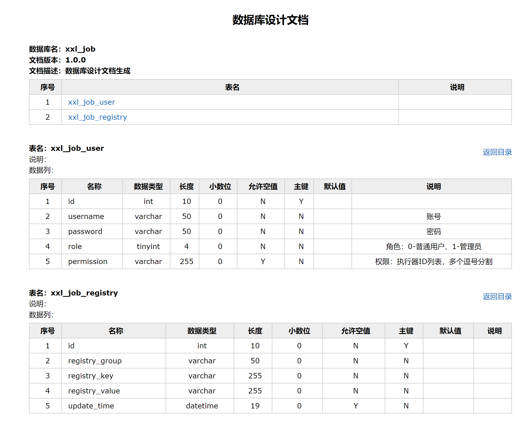
Task: Open the xxl_job_user table link
Action: (91, 102)
